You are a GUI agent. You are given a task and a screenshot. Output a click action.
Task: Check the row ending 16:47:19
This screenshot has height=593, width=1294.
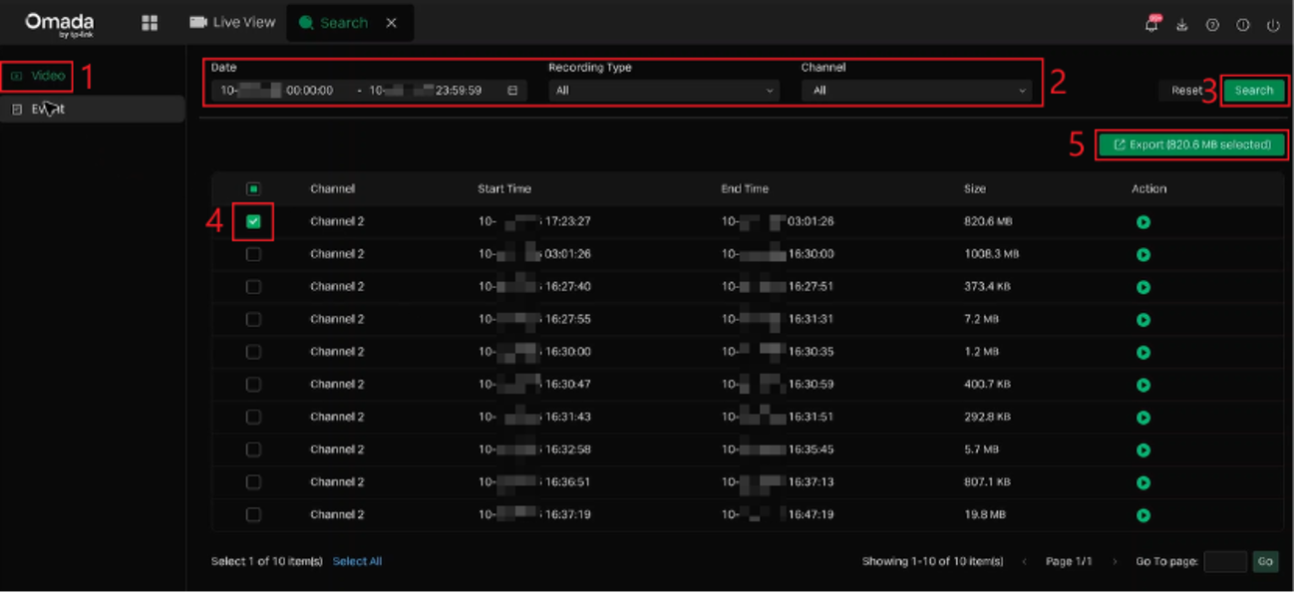click(x=253, y=514)
